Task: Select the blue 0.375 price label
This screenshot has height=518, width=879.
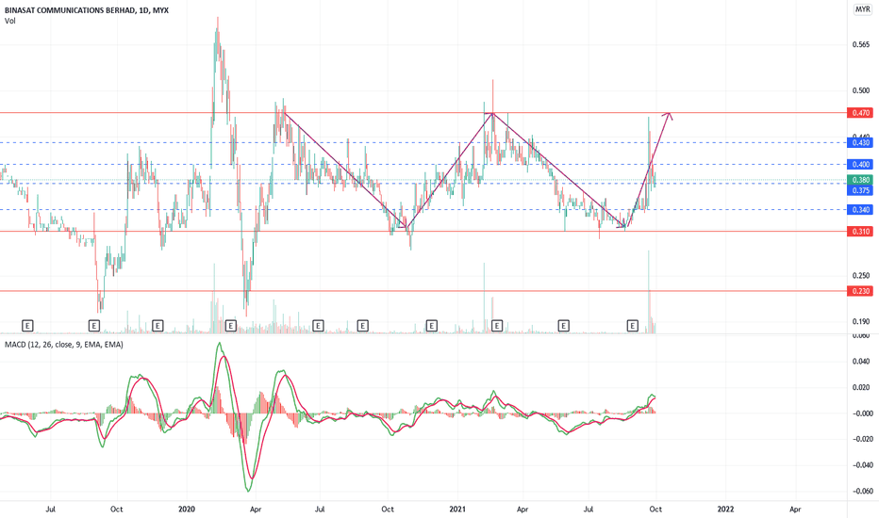Action: click(x=861, y=190)
